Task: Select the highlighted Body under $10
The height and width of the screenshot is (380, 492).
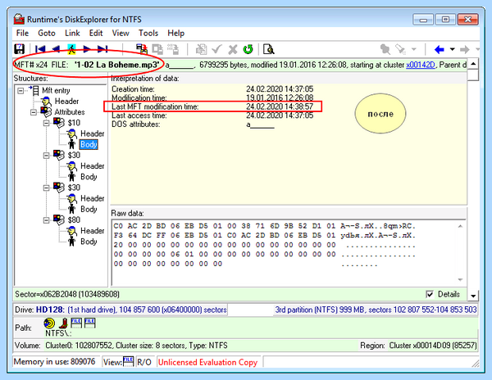Action: 89,144
